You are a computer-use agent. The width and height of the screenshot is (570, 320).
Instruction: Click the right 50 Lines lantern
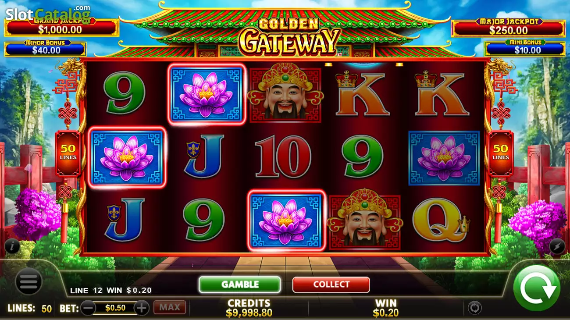[x=501, y=153]
